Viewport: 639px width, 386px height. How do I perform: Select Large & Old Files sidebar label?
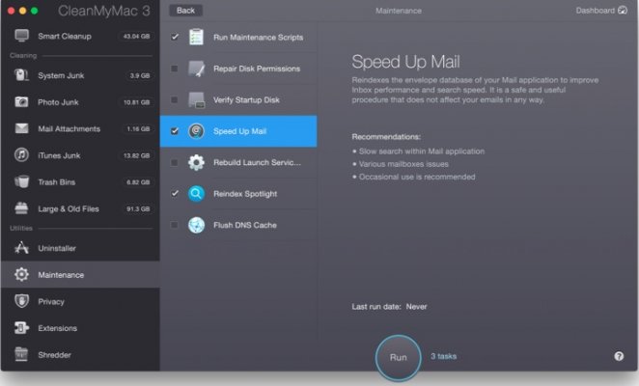pyautogui.click(x=69, y=208)
